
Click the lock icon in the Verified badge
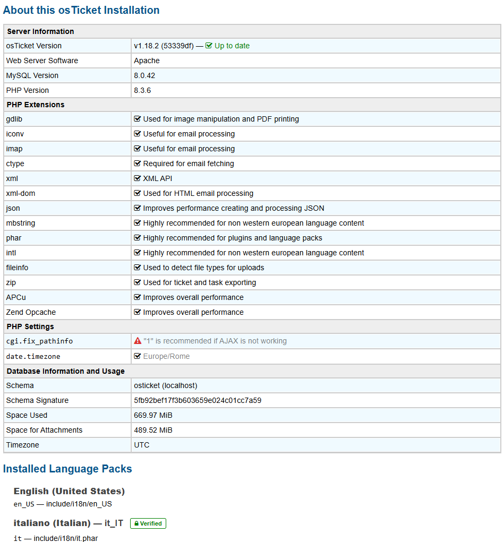pos(136,523)
